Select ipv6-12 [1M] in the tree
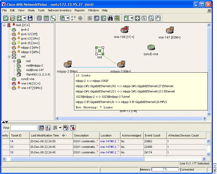 pyautogui.click(x=29, y=34)
